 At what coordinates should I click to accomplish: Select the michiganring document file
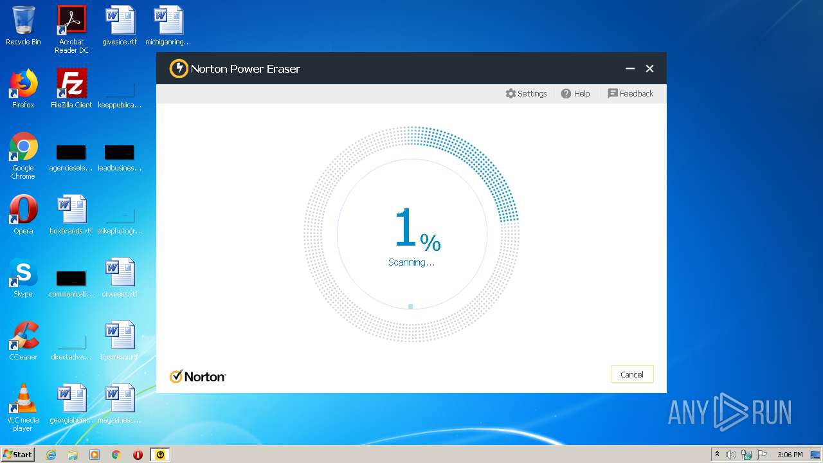click(168, 26)
